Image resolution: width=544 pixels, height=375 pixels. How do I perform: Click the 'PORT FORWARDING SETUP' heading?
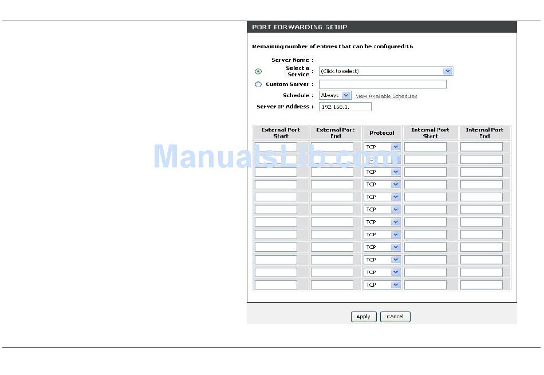coord(299,27)
